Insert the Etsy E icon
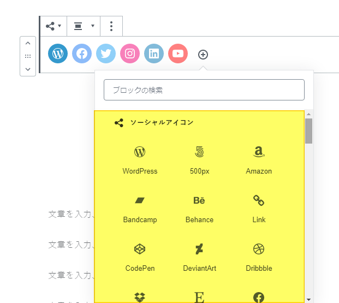 [199, 297]
